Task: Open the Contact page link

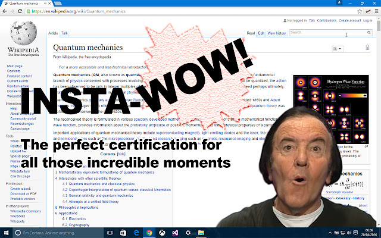Action: pyautogui.click(x=20, y=129)
